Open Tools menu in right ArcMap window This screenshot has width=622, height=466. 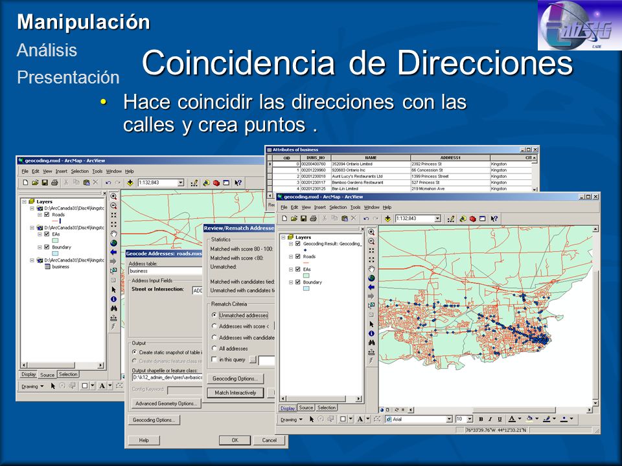356,207
